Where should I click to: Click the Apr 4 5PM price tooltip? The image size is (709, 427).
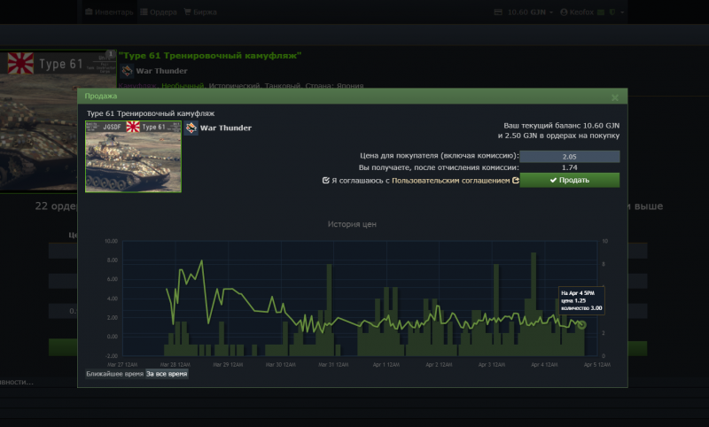click(x=581, y=300)
